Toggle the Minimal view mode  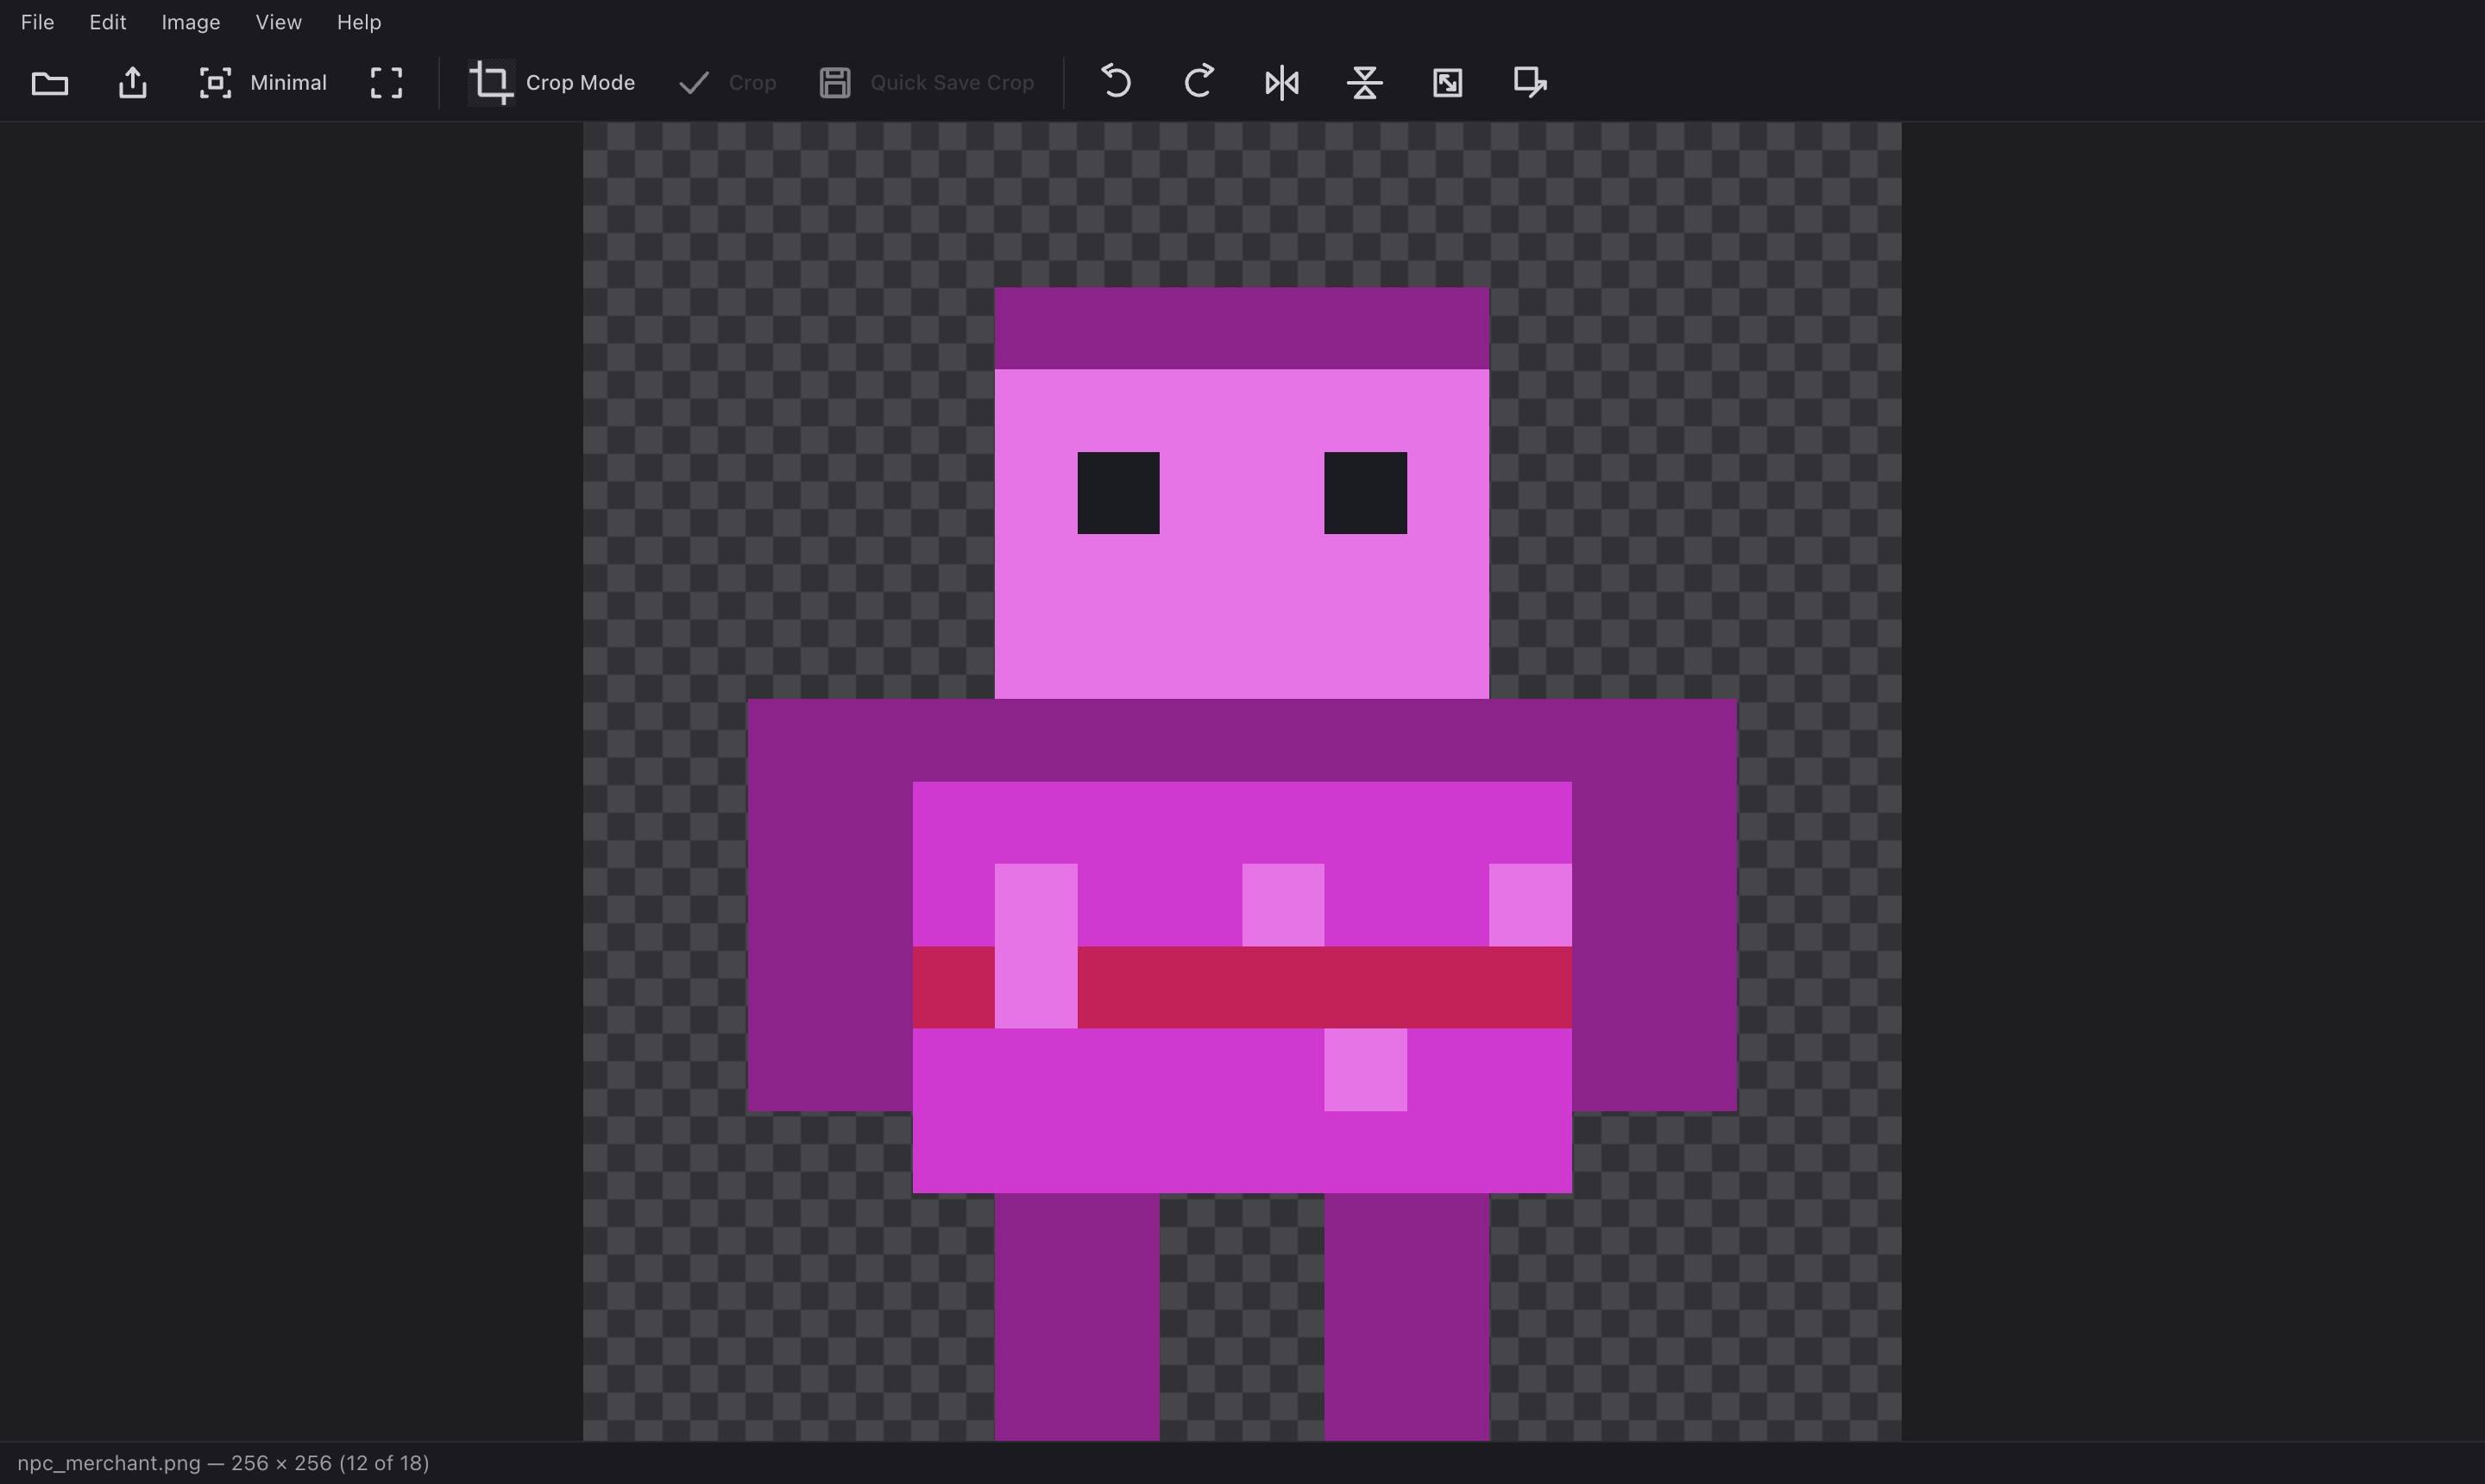pos(263,82)
